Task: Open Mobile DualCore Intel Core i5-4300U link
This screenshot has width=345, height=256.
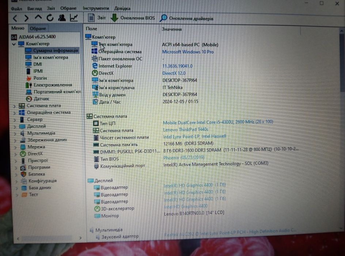Action: click(218, 122)
